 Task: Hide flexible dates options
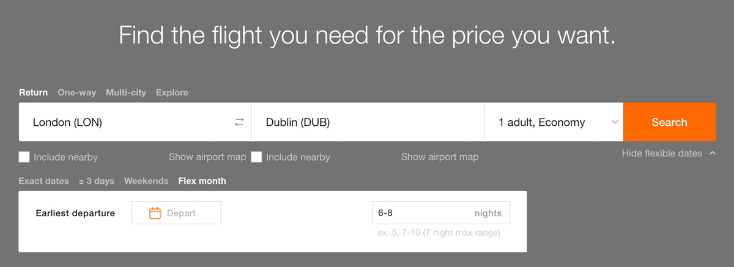click(x=662, y=153)
